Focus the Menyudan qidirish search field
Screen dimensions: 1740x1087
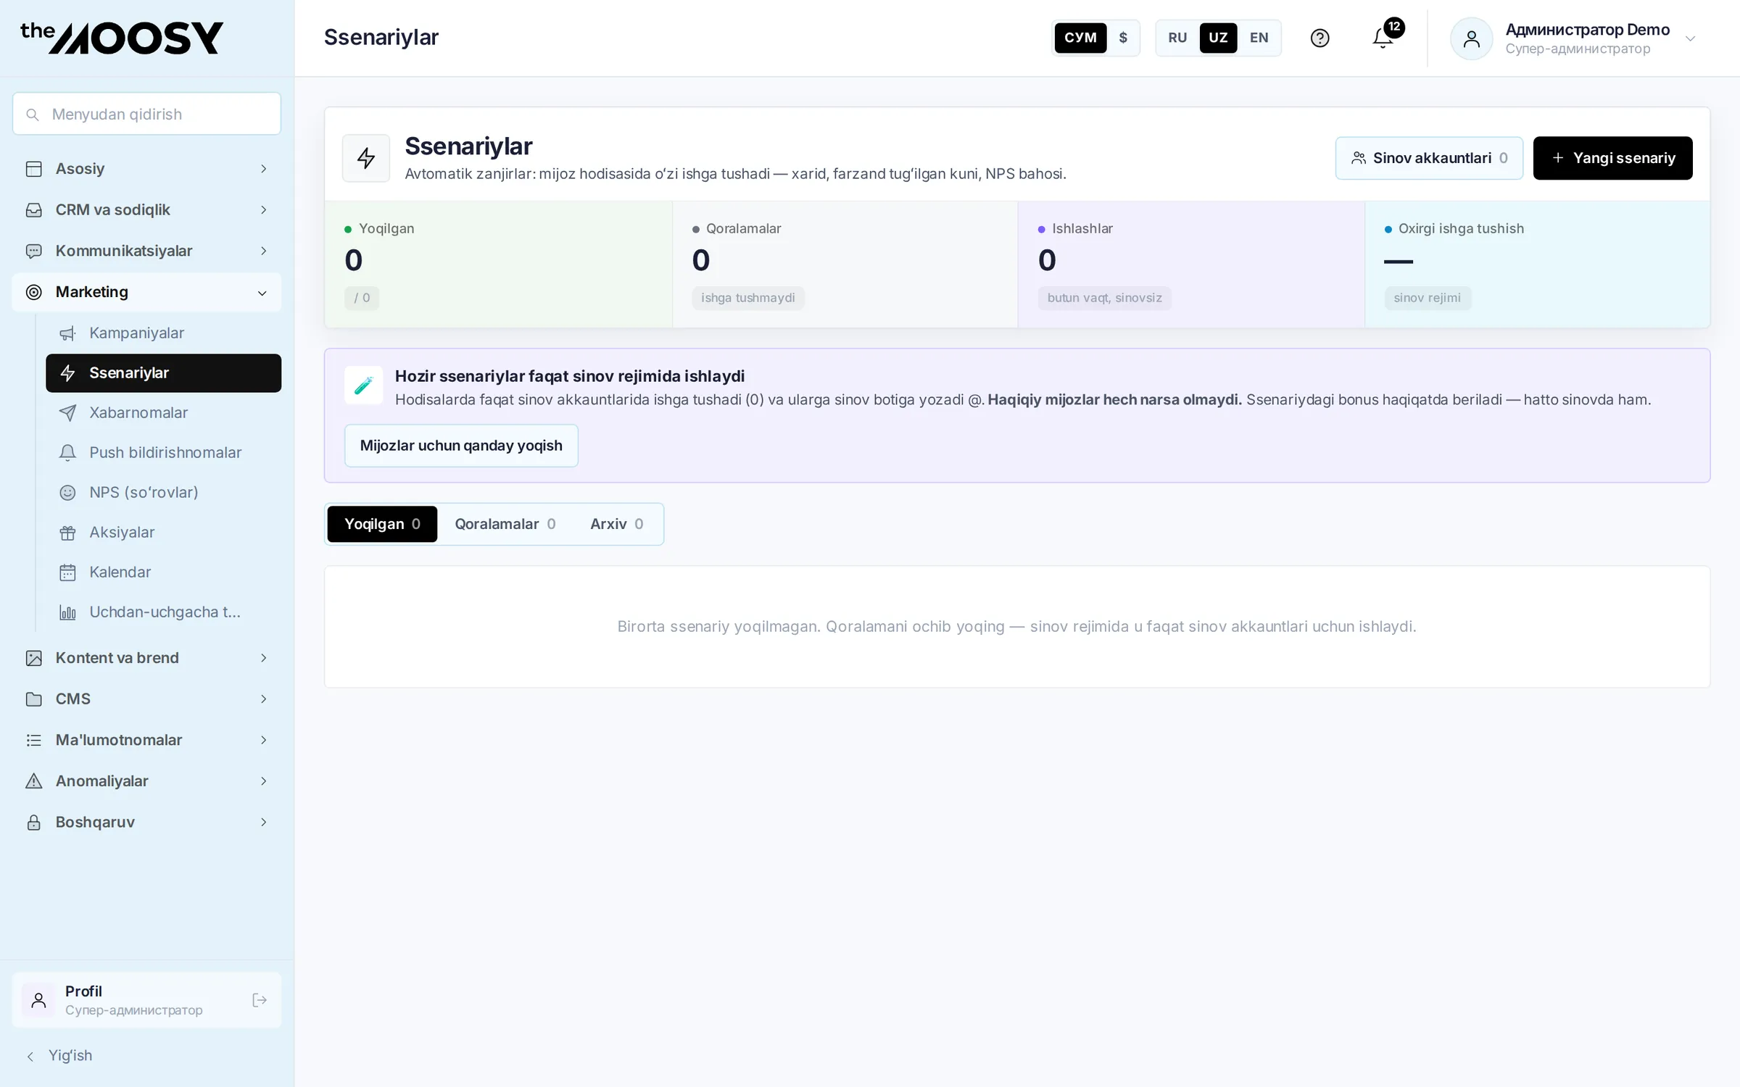(x=146, y=114)
